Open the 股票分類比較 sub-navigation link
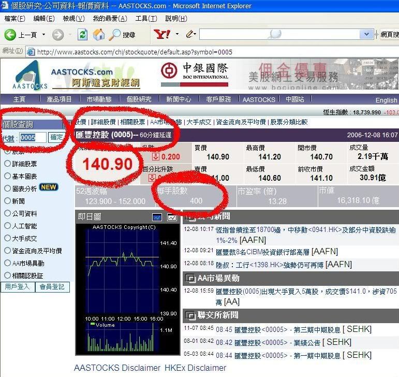 pos(289,122)
